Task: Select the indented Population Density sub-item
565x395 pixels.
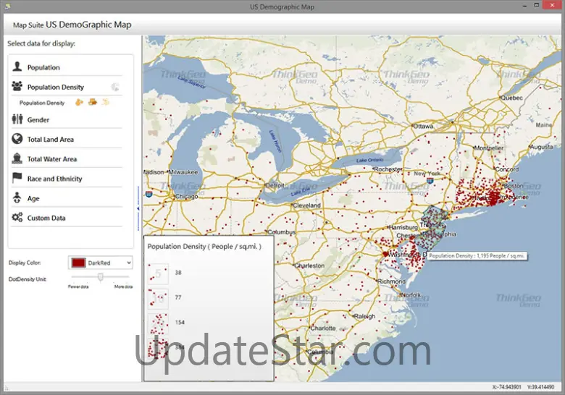Action: pos(42,103)
